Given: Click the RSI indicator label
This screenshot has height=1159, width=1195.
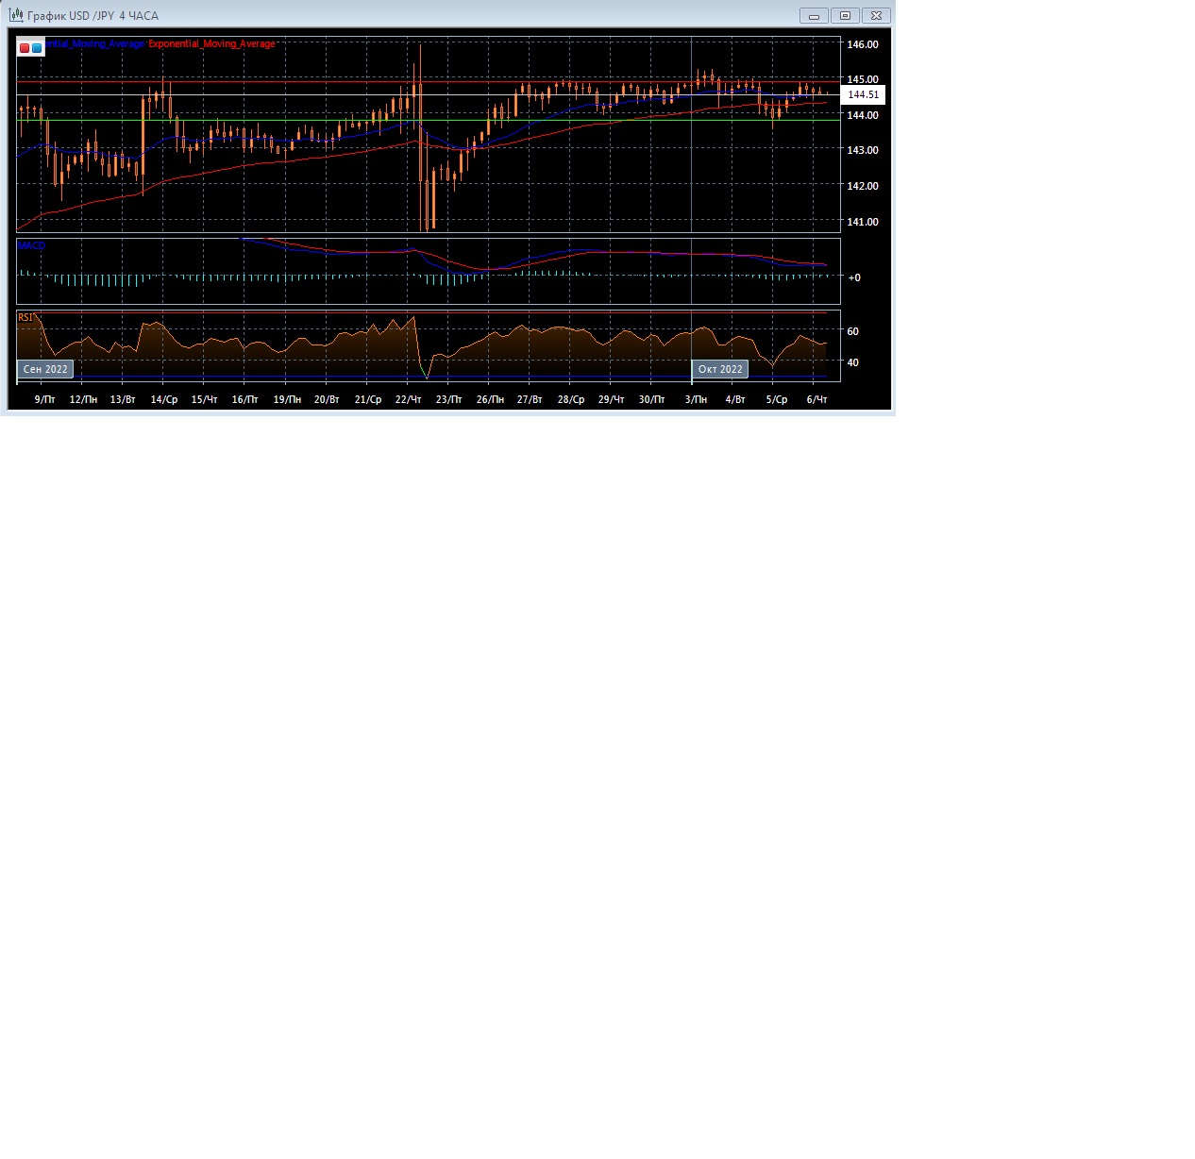Looking at the screenshot, I should tap(25, 318).
